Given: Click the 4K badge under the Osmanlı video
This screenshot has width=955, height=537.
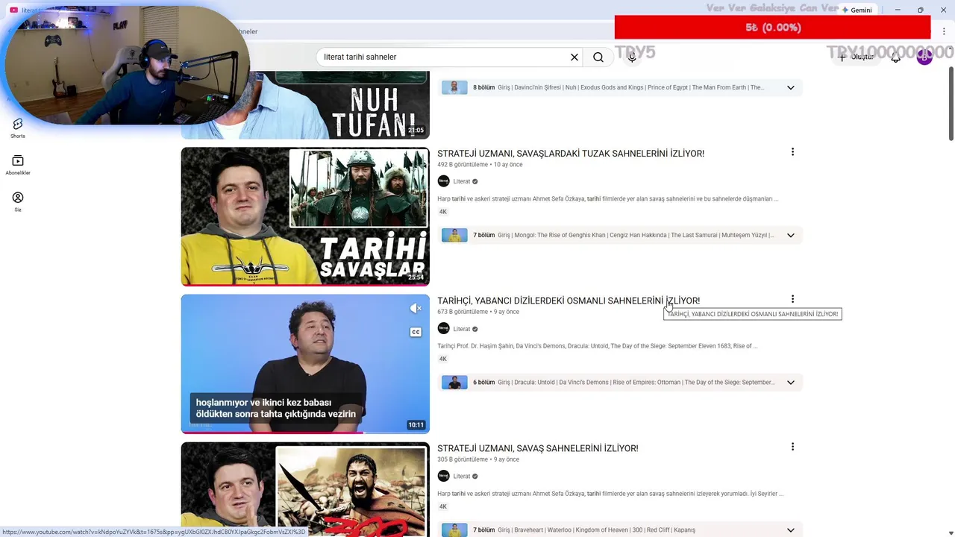Looking at the screenshot, I should [x=443, y=359].
